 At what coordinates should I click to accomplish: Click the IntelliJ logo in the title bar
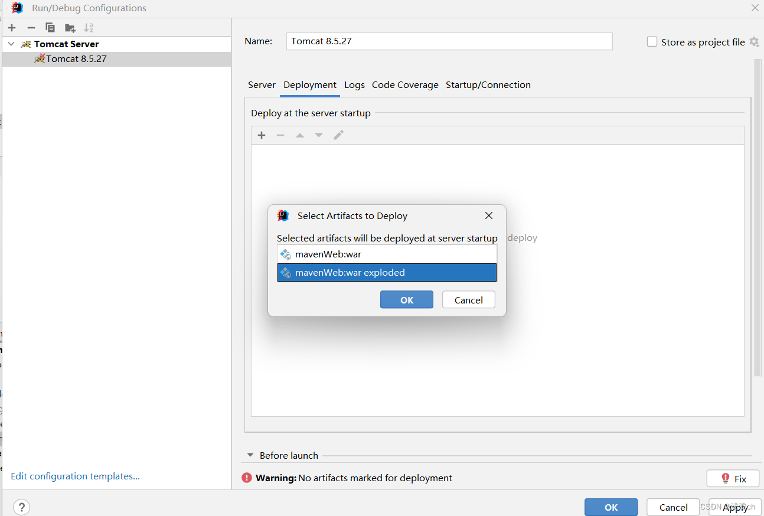click(17, 8)
